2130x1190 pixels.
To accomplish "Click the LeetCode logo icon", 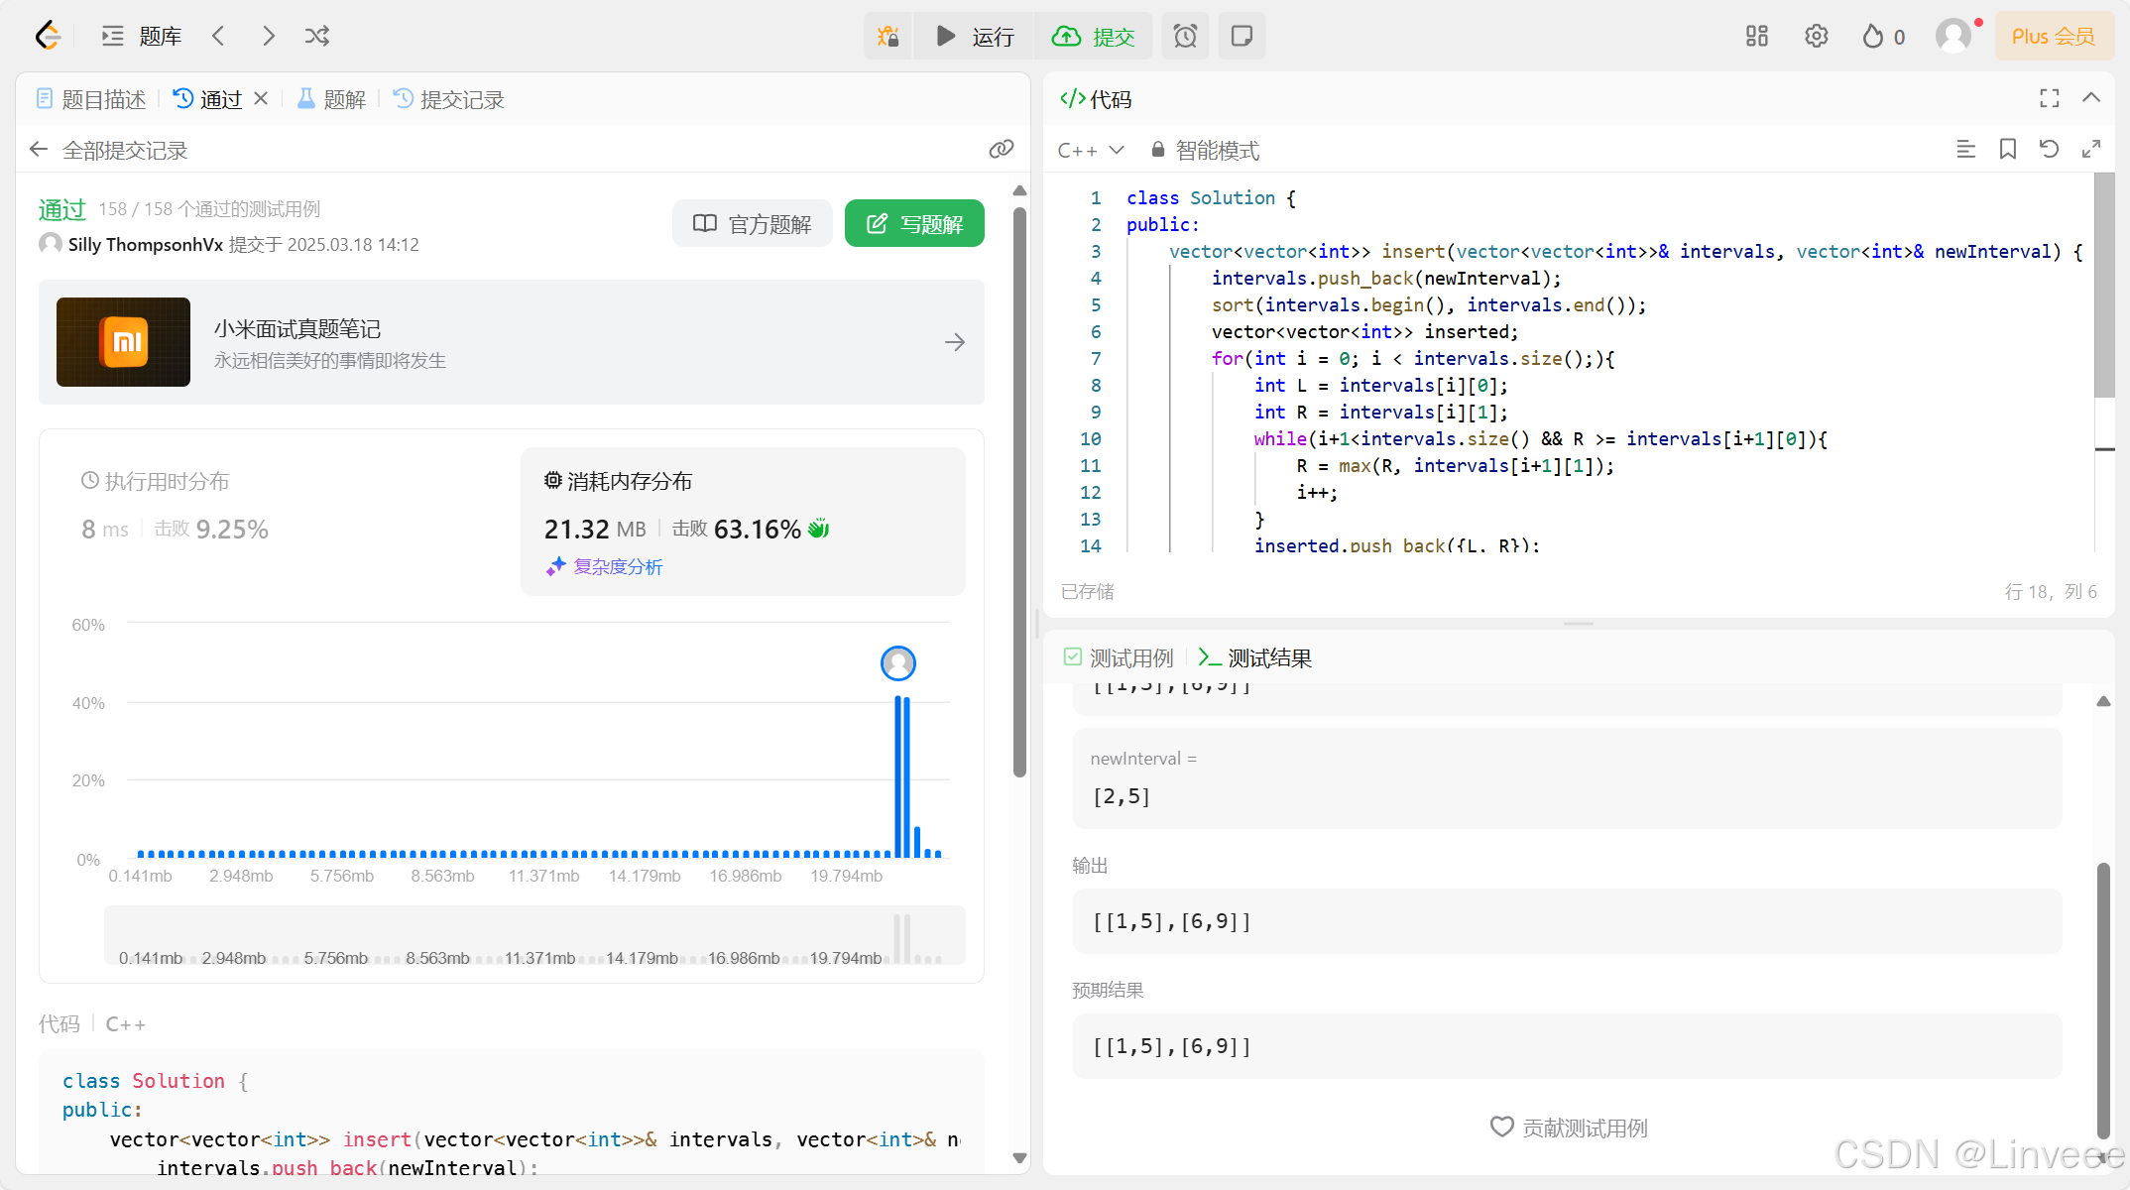I will click(48, 36).
